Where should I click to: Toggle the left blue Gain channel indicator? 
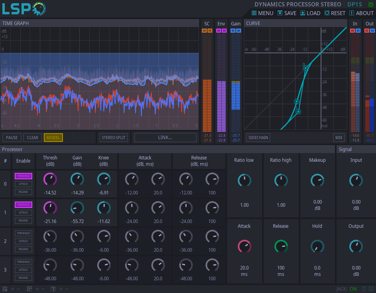click(233, 31)
